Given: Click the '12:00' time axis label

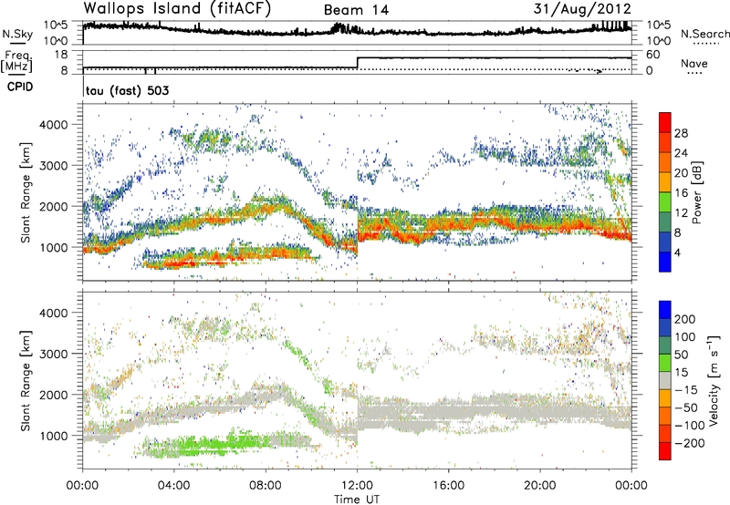Looking at the screenshot, I should (x=357, y=486).
